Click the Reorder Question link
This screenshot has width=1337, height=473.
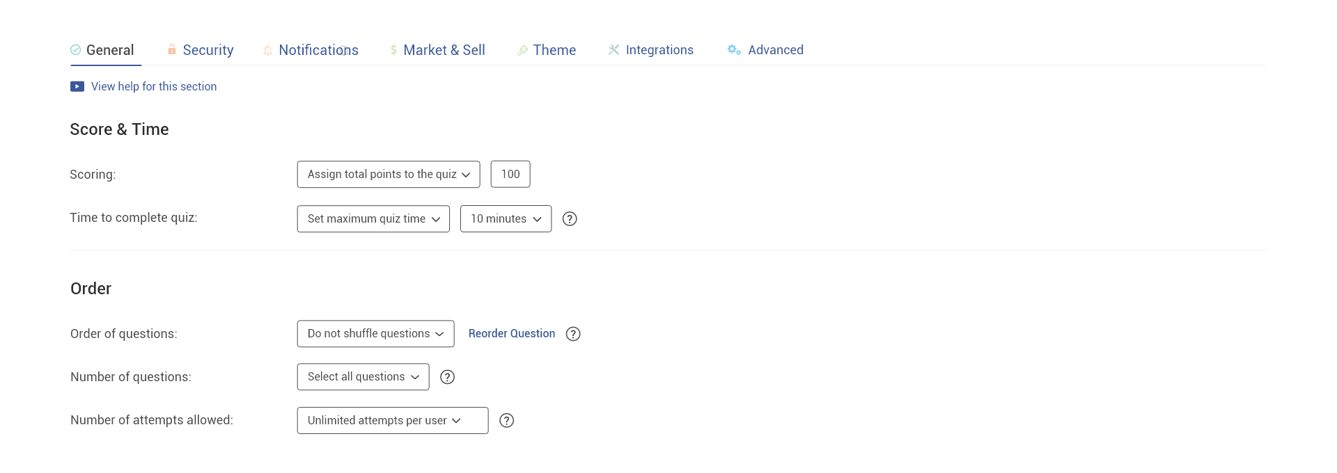point(512,334)
